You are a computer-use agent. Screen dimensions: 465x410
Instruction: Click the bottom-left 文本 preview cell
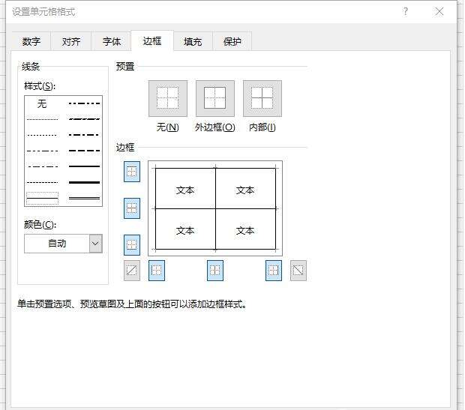click(x=185, y=231)
